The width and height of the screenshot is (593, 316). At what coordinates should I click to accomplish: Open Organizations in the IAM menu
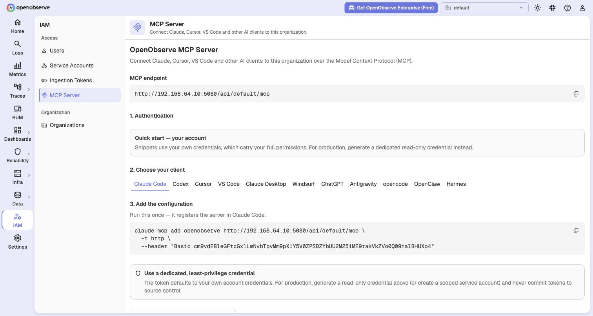tap(80, 125)
